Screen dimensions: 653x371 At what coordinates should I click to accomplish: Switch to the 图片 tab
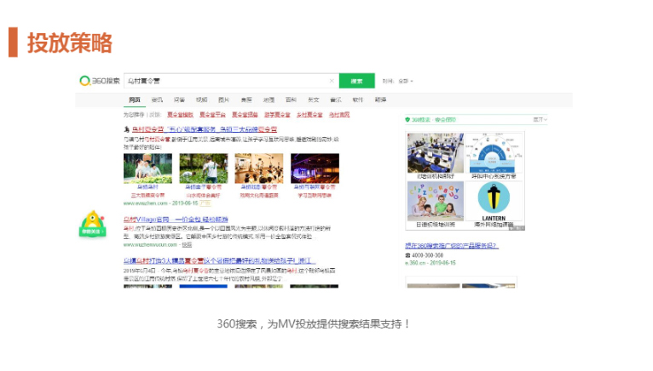click(x=223, y=99)
